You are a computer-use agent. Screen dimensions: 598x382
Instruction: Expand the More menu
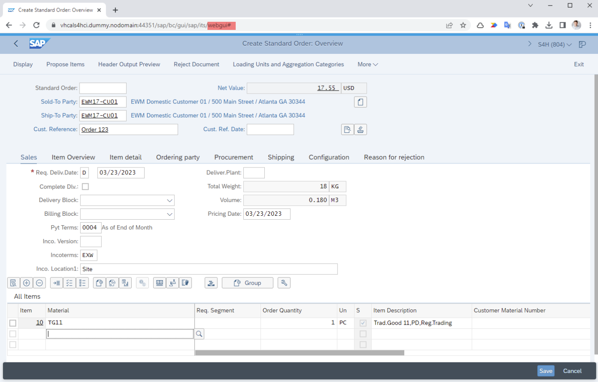pyautogui.click(x=367, y=64)
